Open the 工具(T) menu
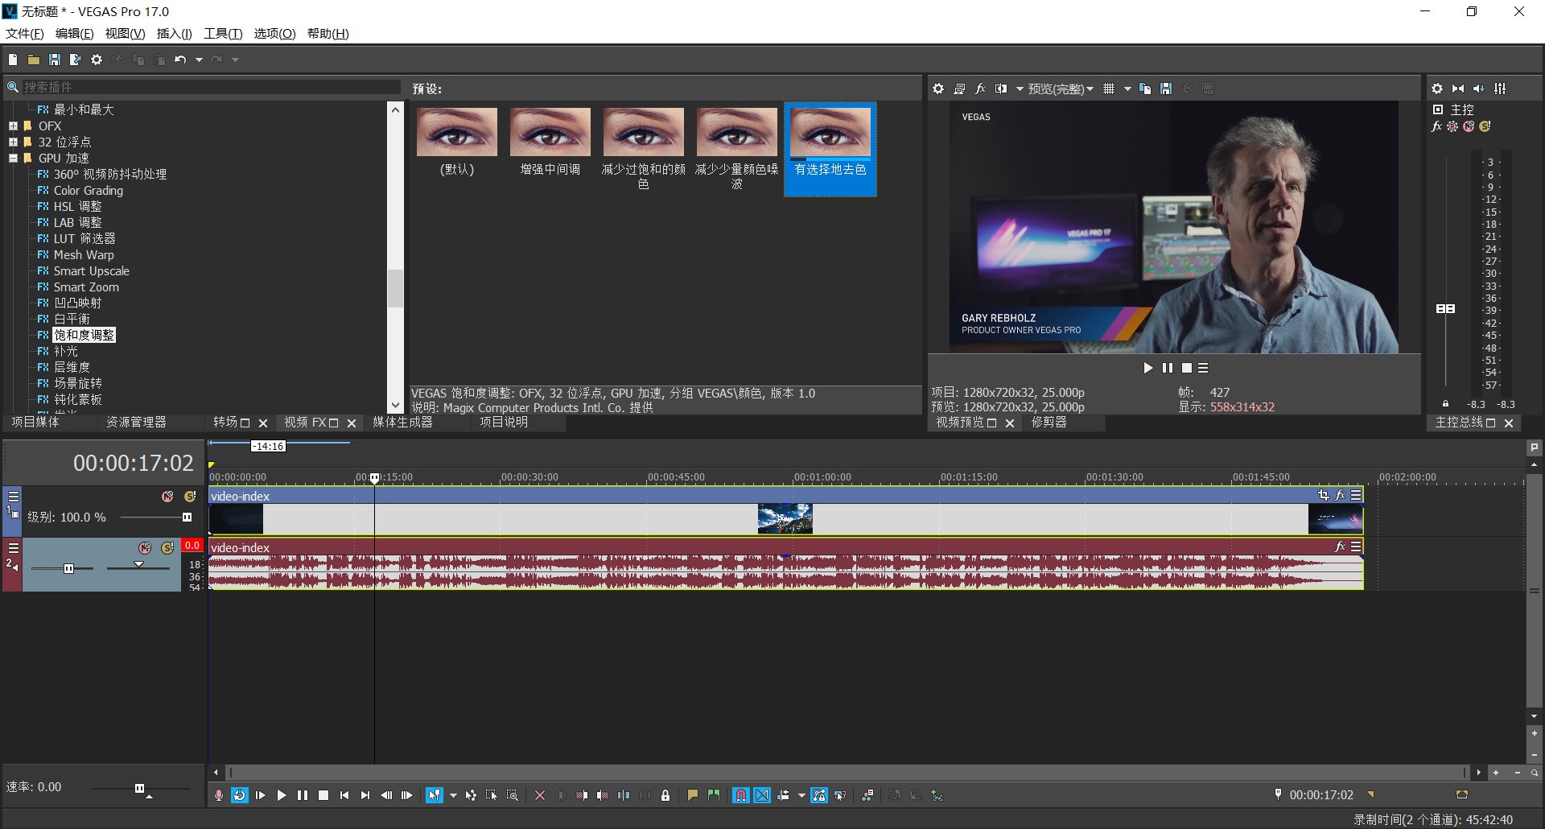 pyautogui.click(x=222, y=34)
